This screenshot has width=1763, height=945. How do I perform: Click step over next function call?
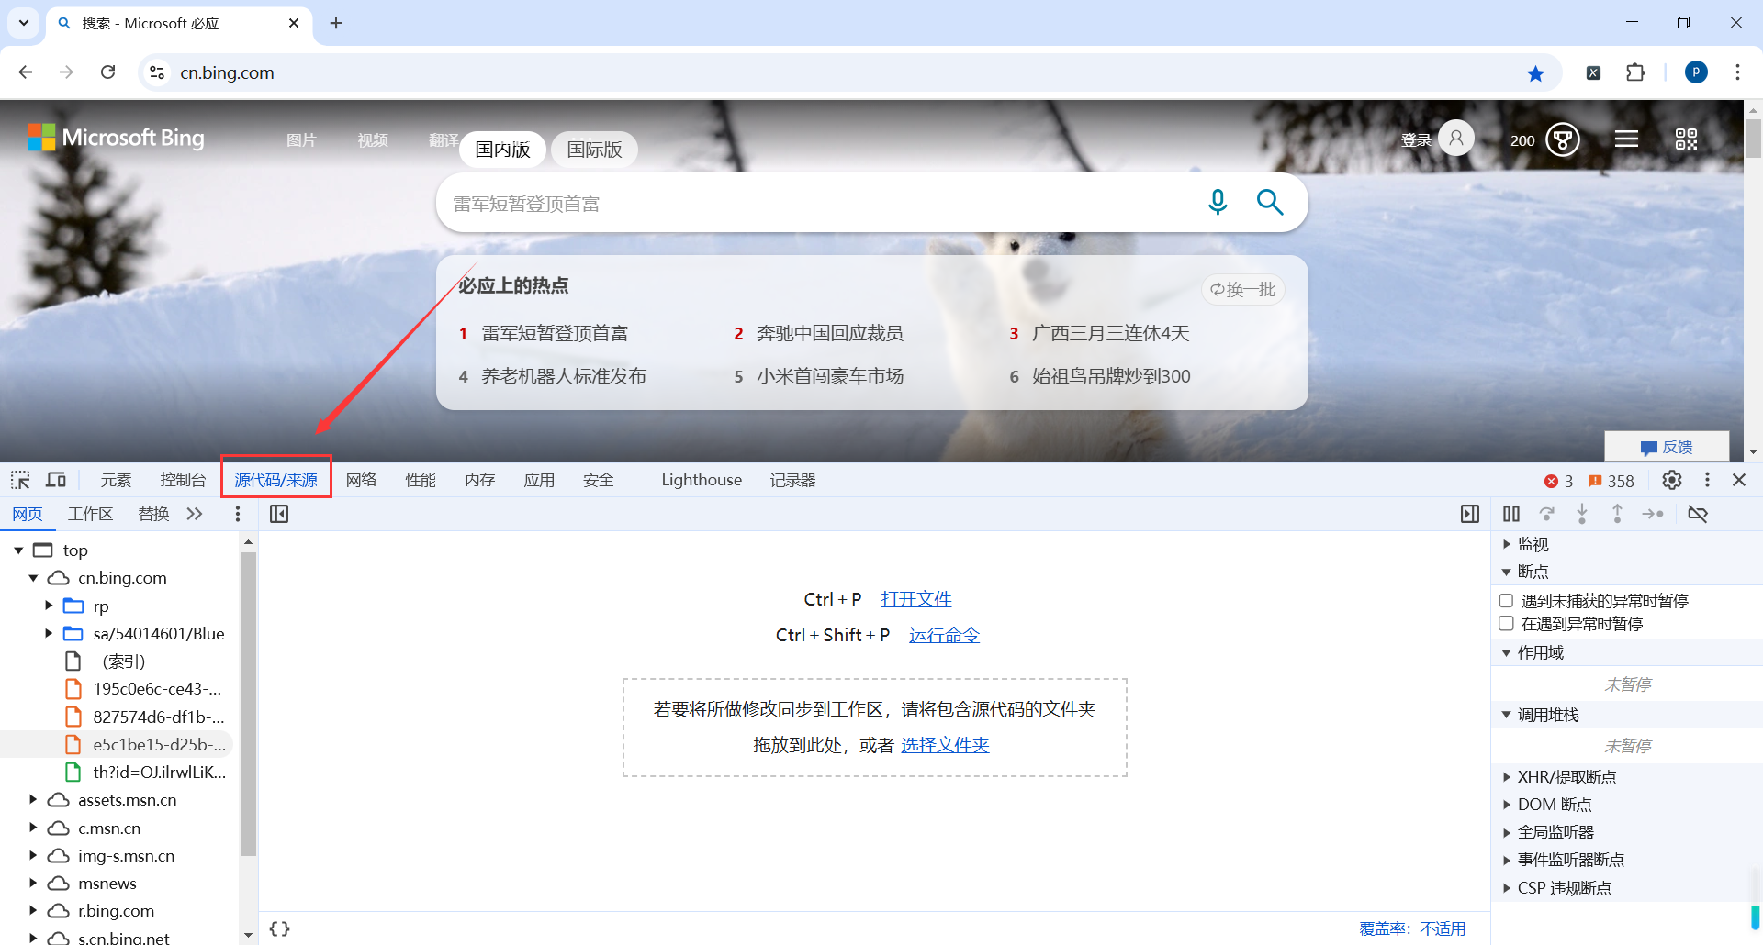(1547, 514)
